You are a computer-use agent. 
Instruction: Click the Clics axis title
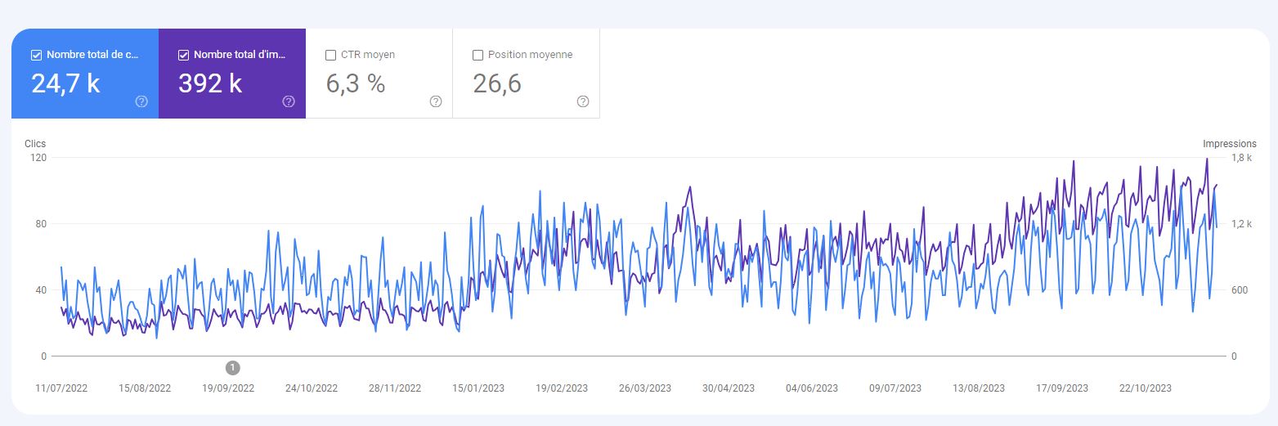35,144
